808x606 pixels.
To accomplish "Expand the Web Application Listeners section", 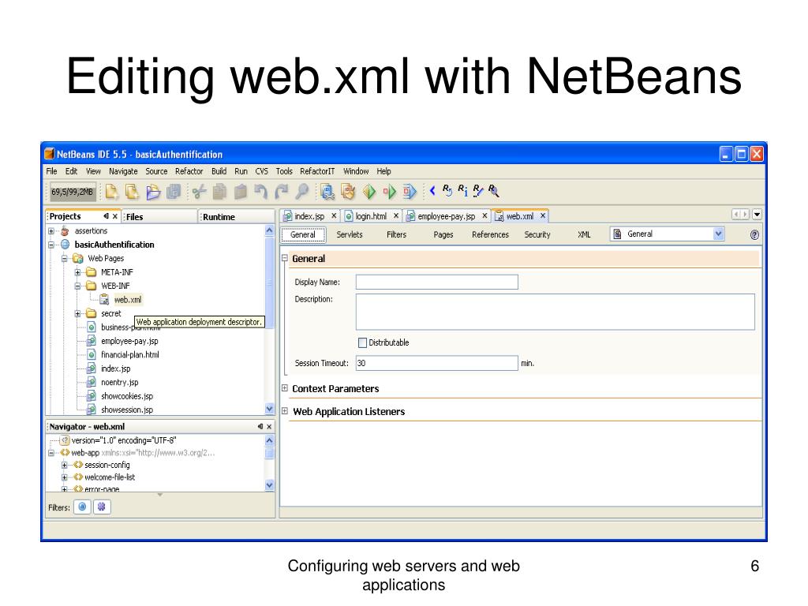I will [284, 410].
